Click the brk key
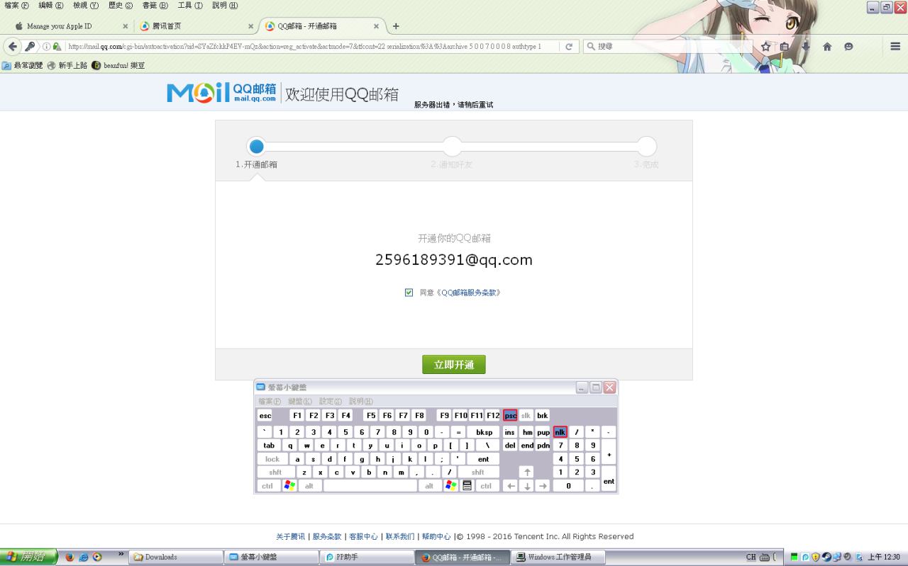 coord(543,416)
